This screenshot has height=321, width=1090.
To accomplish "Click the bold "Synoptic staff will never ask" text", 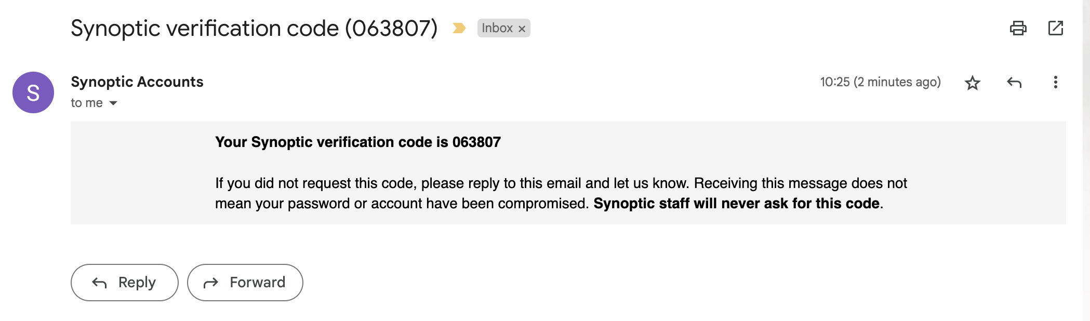I will [736, 204].
